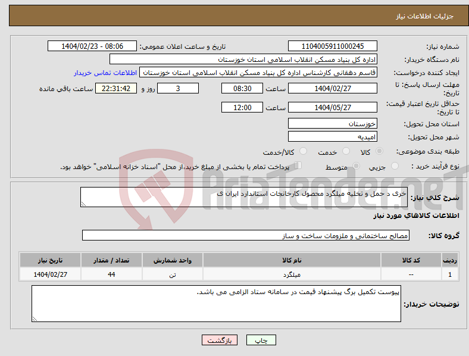469x356 pixels.
Task: Click the remaining time field 22:31:42
Action: coord(116,88)
